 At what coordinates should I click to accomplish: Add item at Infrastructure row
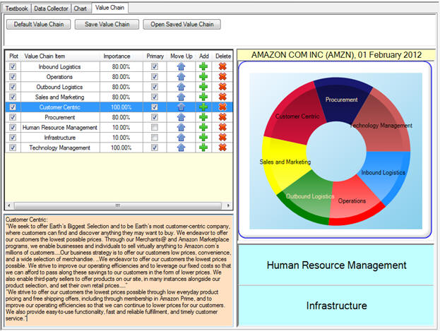tap(203, 137)
